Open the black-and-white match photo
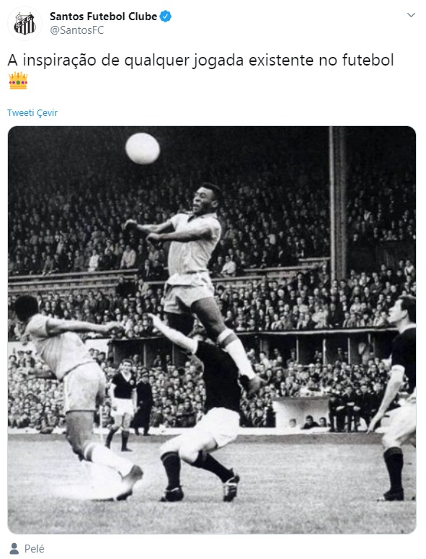The image size is (426, 559). (x=212, y=330)
